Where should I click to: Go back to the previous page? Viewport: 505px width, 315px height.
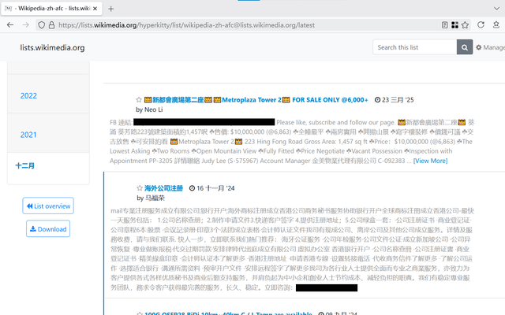(10, 25)
